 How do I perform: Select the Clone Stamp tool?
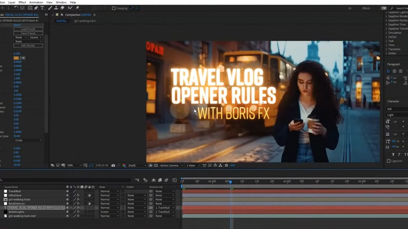pyautogui.click(x=56, y=8)
